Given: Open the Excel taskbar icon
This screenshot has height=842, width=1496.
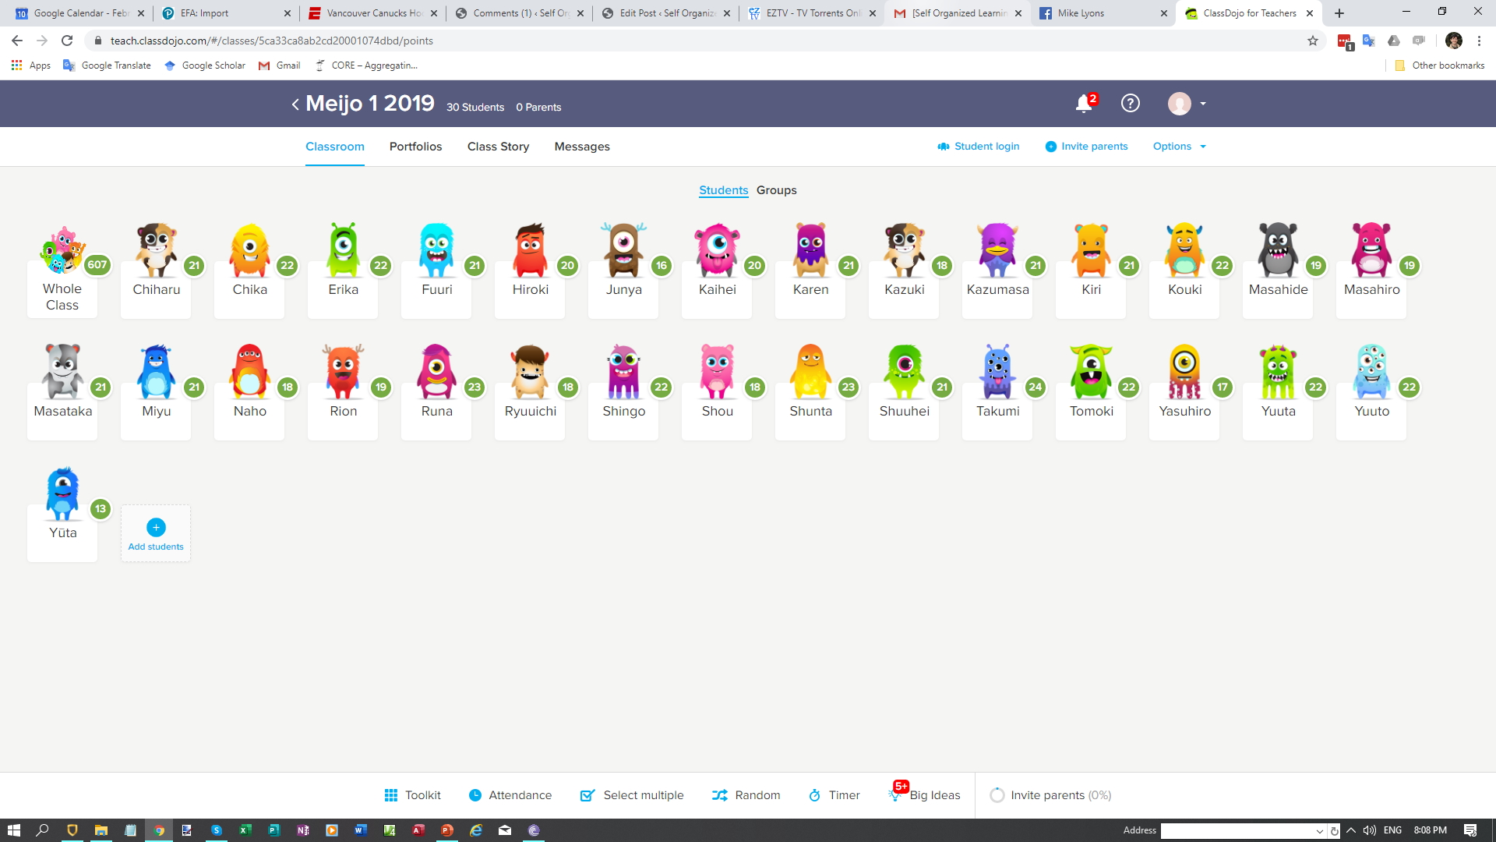Looking at the screenshot, I should 245,830.
